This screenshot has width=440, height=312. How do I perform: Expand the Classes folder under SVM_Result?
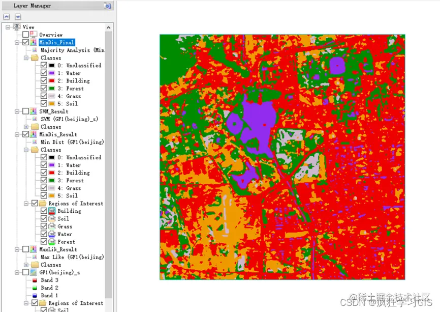click(x=26, y=127)
